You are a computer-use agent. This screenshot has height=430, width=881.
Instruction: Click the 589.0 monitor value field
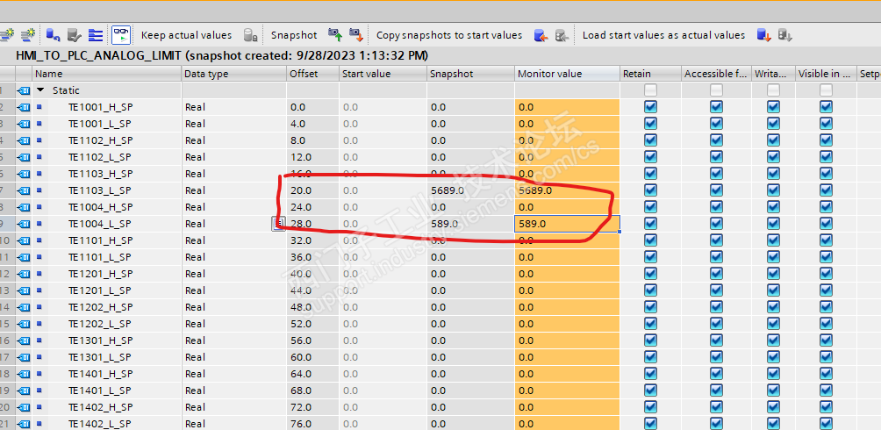[x=568, y=224]
